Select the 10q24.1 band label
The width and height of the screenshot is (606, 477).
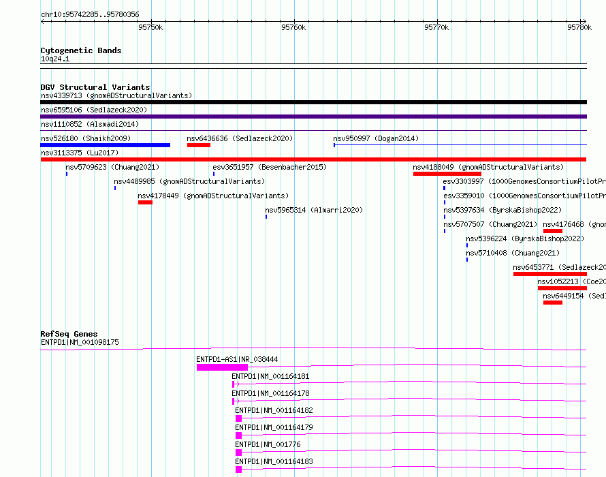(x=55, y=59)
